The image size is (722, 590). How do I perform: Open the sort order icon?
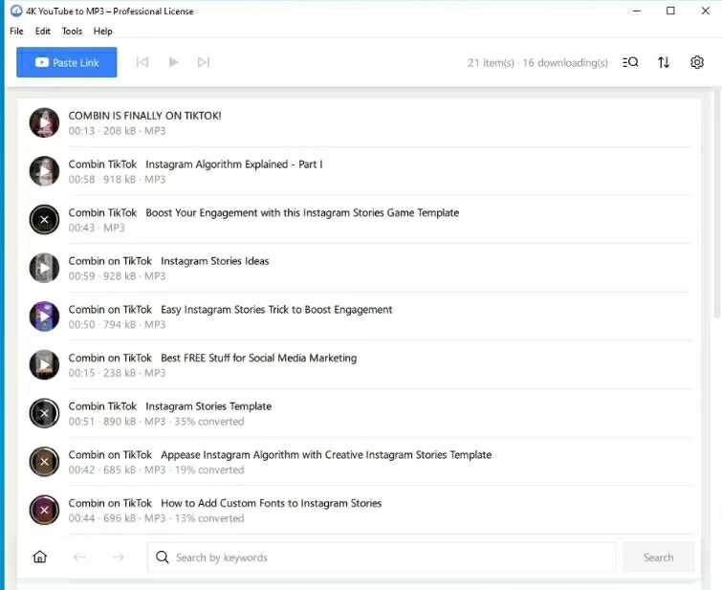[664, 62]
